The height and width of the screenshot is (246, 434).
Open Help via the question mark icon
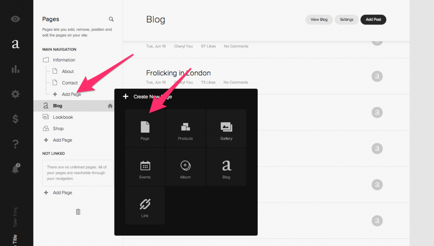(x=15, y=144)
